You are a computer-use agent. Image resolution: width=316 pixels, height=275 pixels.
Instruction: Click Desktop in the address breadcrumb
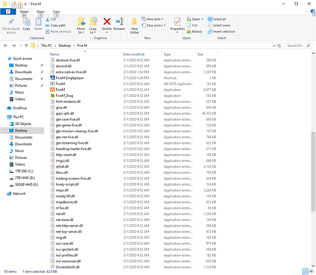(65, 46)
